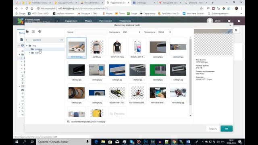This screenshot has height=145, width=258.
Task: Click the Windows Start button
Action: pos(17,142)
